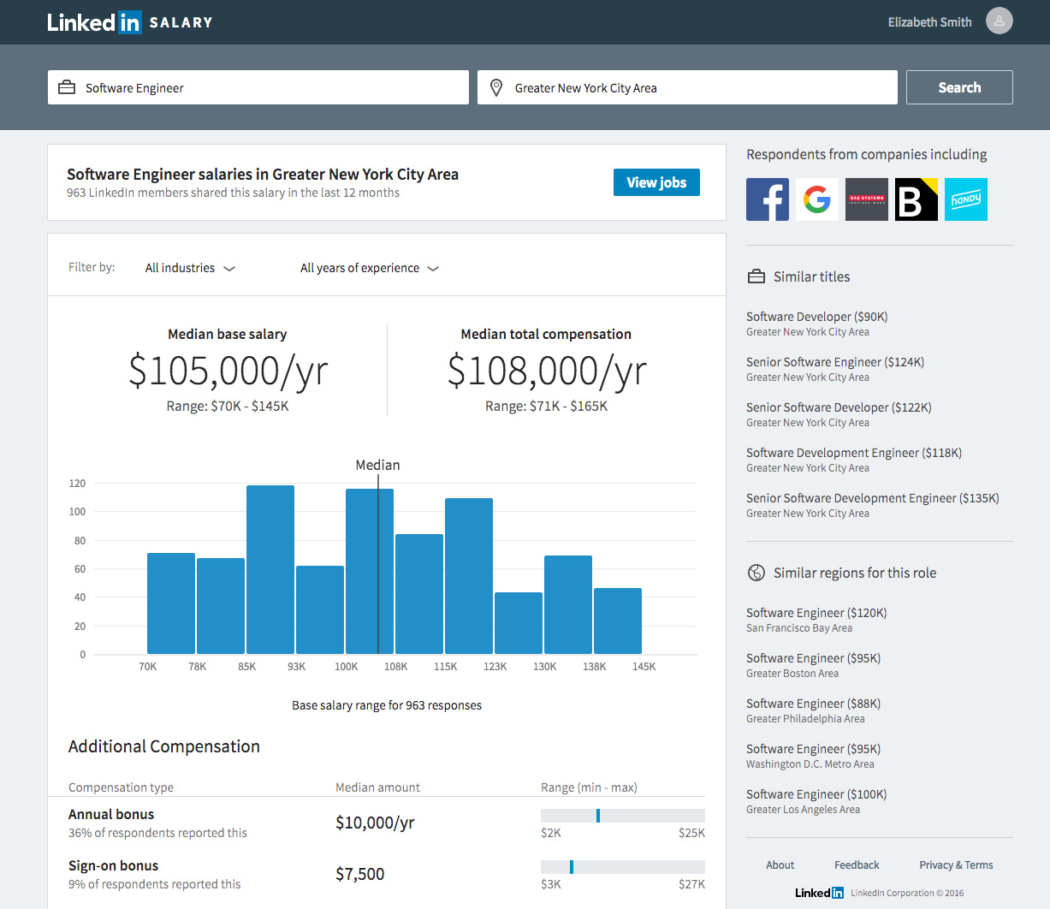Click the Handy company logo

966,199
